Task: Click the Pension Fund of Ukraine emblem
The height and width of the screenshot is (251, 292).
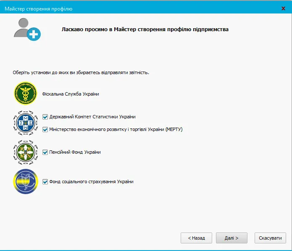Action: [26, 152]
